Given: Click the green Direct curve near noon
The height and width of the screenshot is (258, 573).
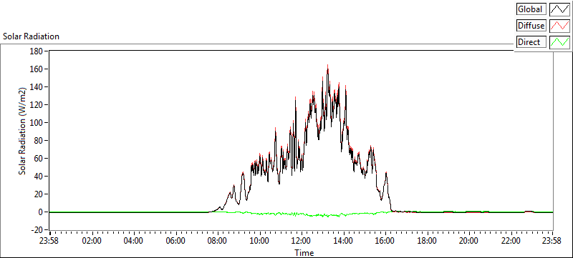Looking at the screenshot, I should [x=302, y=214].
